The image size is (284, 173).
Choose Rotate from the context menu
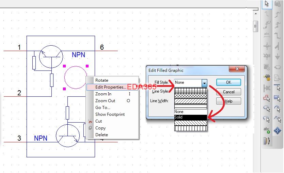click(112, 80)
